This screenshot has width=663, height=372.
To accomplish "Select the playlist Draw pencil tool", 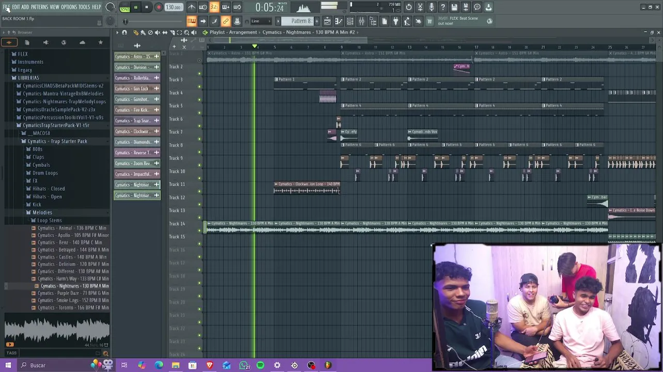I will 136,33.
